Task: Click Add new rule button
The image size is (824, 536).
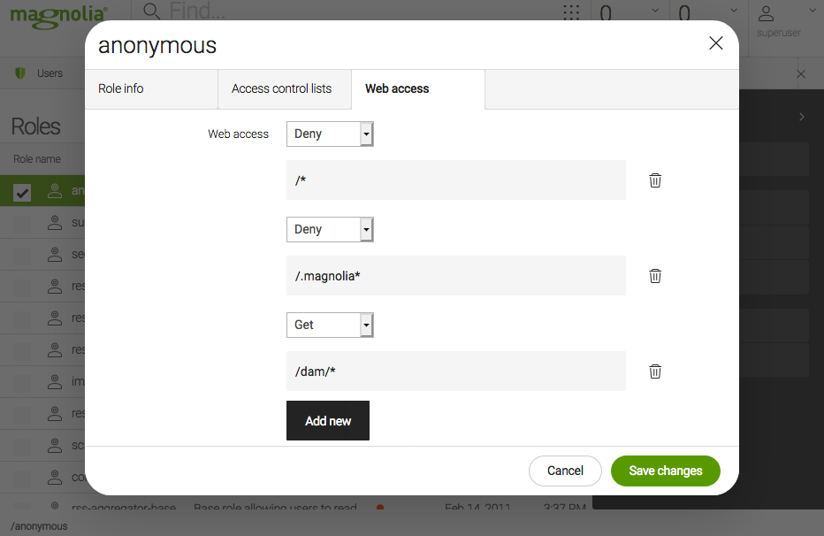Action: [328, 420]
